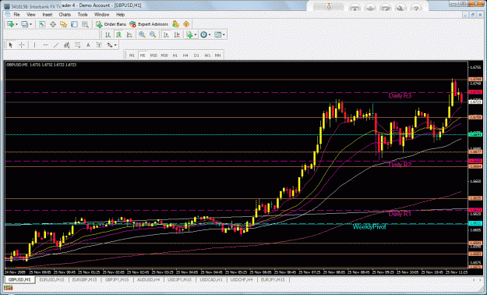Select the equidistant channel tool

click(x=66, y=45)
